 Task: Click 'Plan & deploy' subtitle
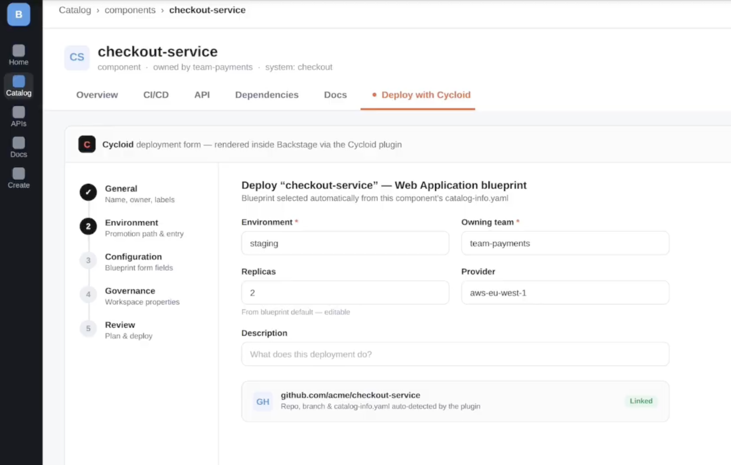tap(129, 336)
